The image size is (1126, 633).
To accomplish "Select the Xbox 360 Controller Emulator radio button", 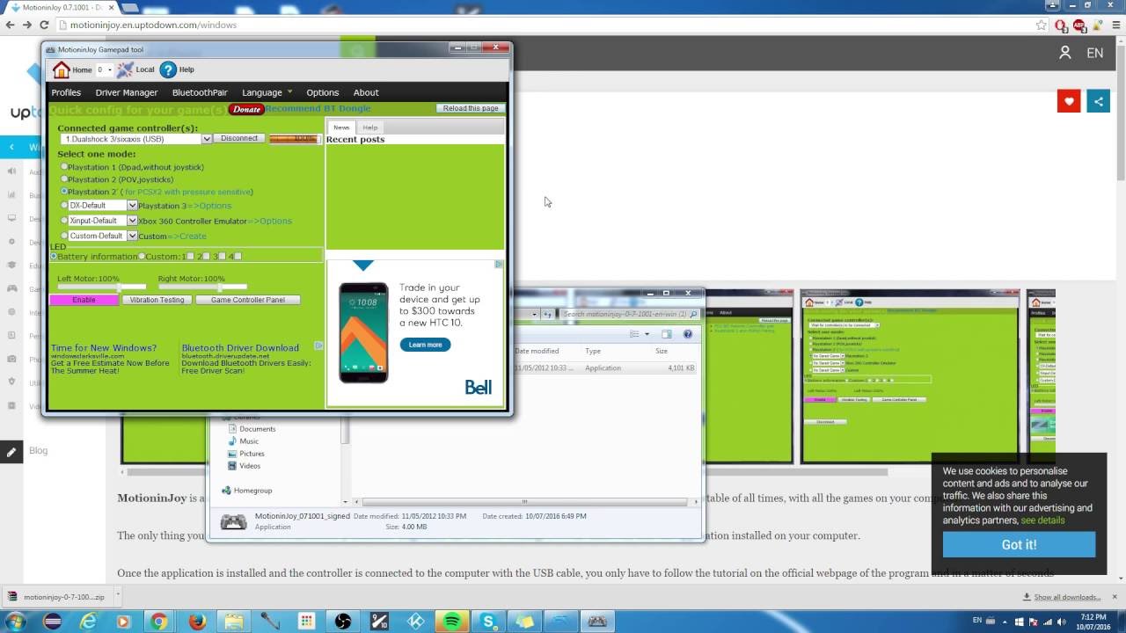I will click(x=64, y=220).
